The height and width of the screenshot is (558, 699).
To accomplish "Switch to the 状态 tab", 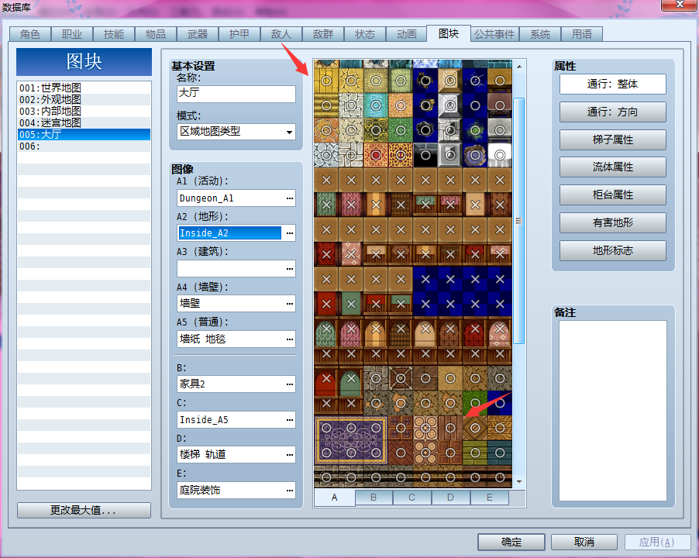I will coord(365,34).
